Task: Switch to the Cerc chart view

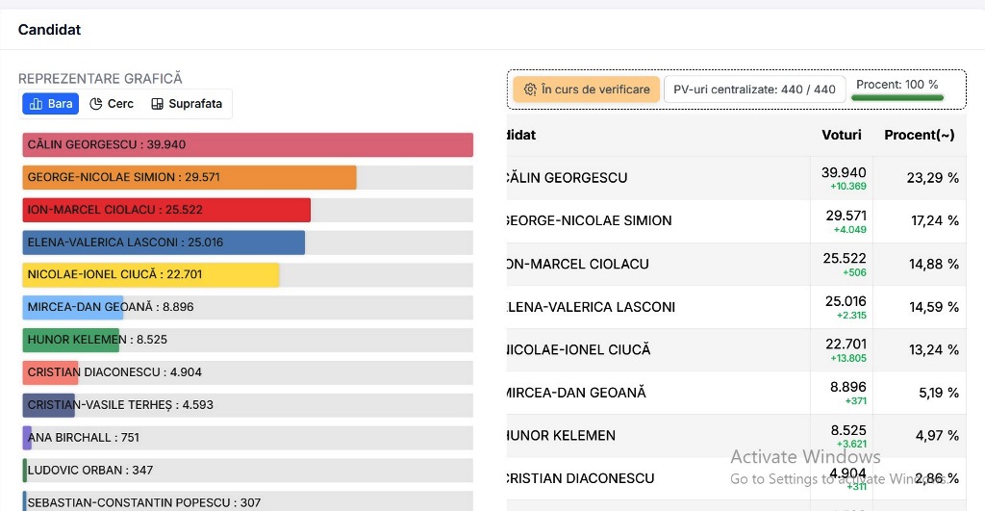Action: coord(112,104)
